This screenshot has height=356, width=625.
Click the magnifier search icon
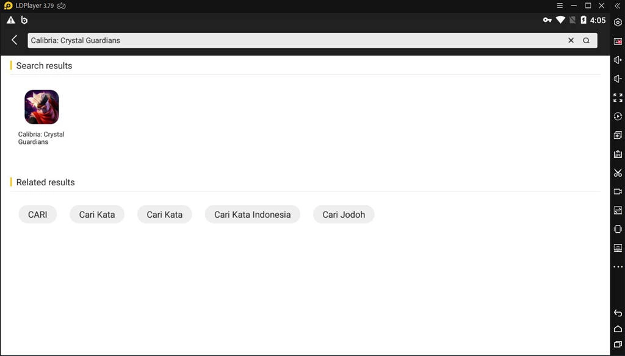click(586, 40)
